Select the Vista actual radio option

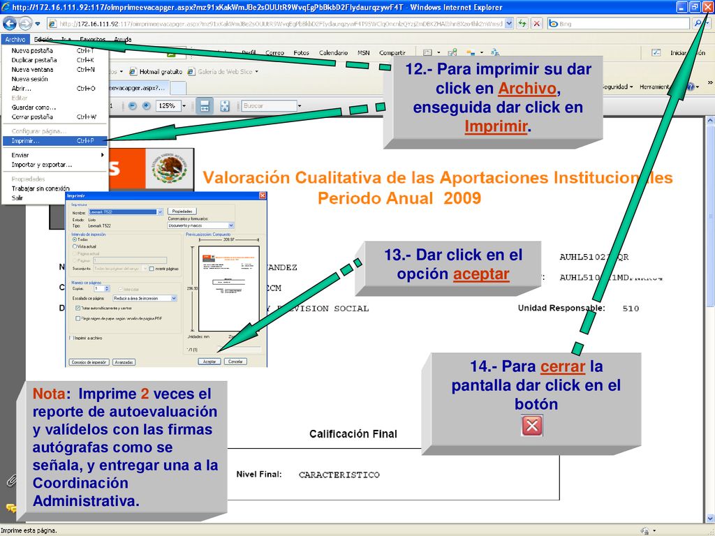point(75,246)
